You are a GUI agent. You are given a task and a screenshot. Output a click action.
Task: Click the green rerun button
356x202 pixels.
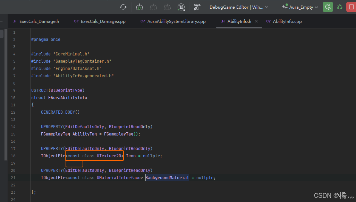coord(328,7)
